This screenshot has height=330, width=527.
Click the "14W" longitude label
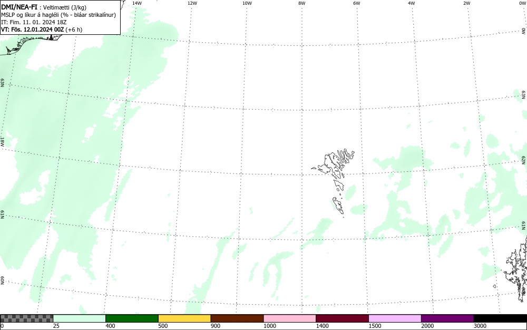point(137,3)
